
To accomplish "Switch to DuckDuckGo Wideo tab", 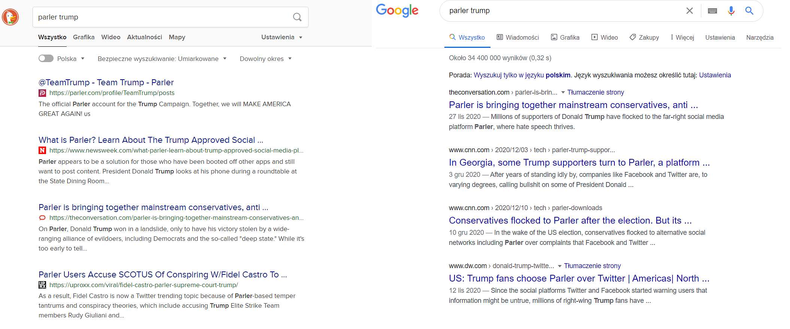I will (111, 37).
